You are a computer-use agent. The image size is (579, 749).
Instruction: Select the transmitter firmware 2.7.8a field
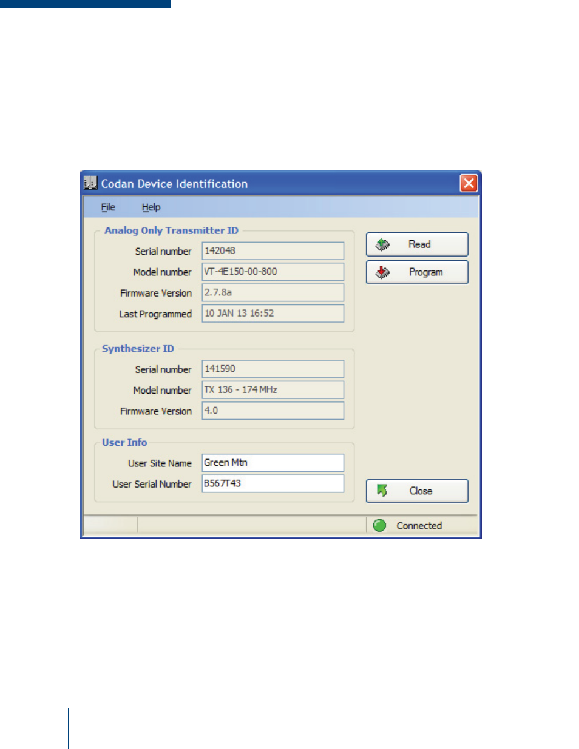point(273,293)
